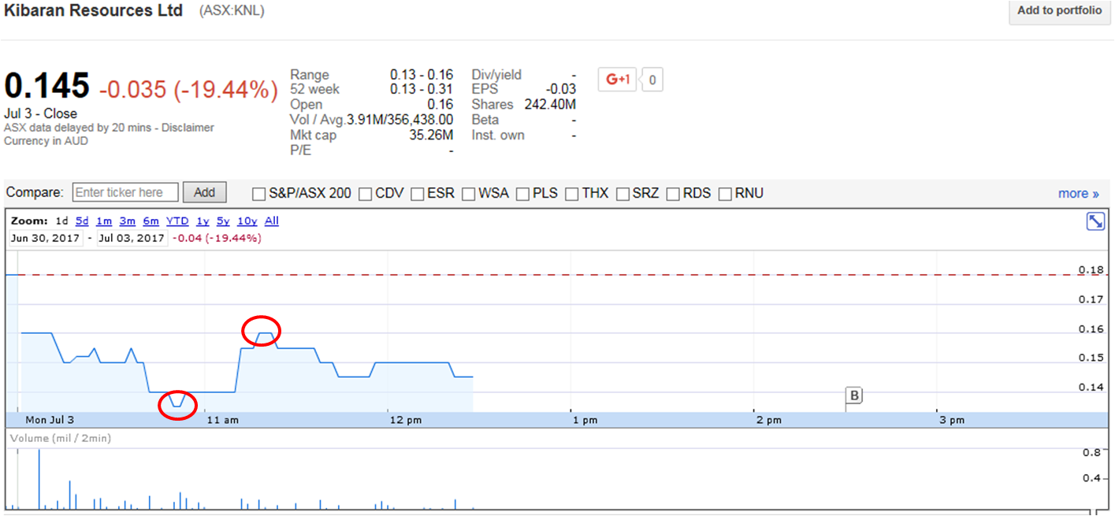
Task: Click the G+1 count bubble
Action: [653, 79]
